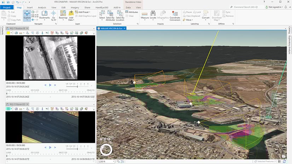Toggle Lock in the Labeling group

click(x=196, y=12)
